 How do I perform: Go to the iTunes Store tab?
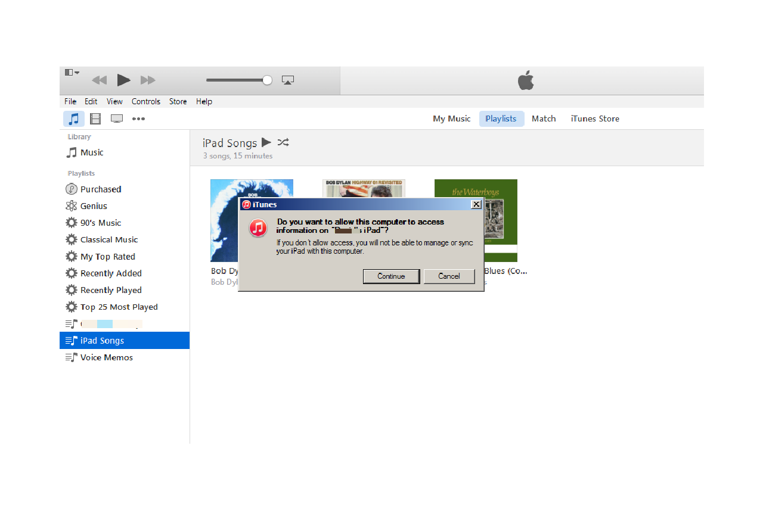595,119
